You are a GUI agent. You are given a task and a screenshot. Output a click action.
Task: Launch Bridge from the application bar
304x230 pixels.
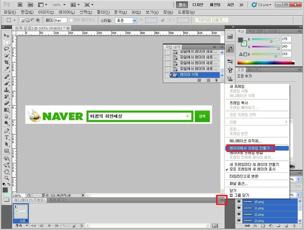tap(20, 5)
